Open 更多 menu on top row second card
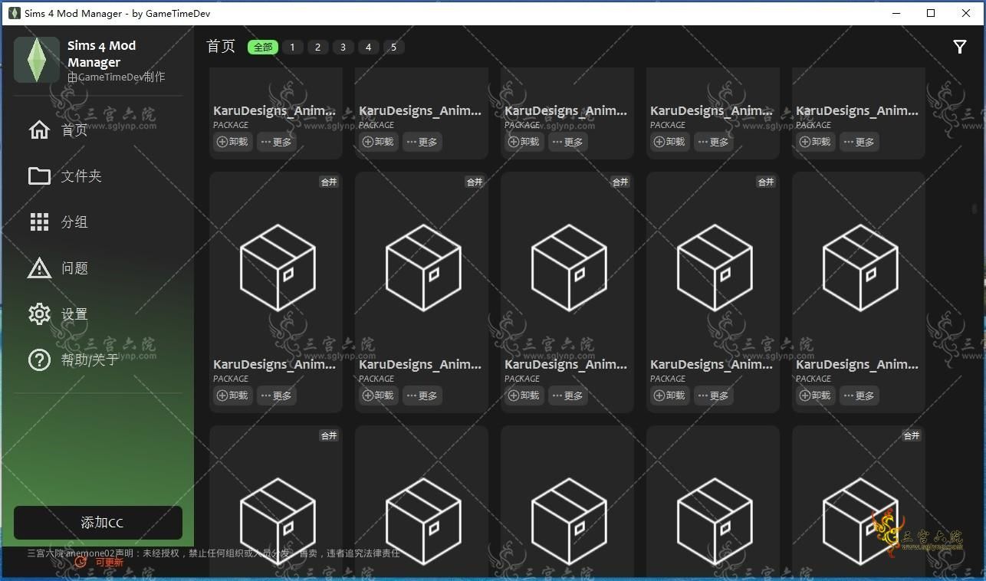The width and height of the screenshot is (986, 581). point(422,142)
